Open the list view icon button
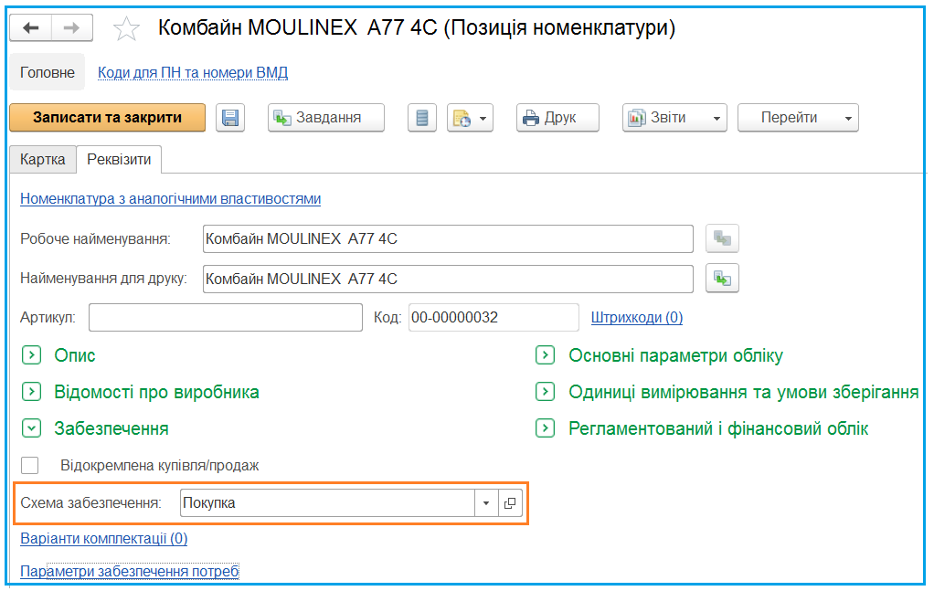This screenshot has width=934, height=591. pyautogui.click(x=421, y=118)
